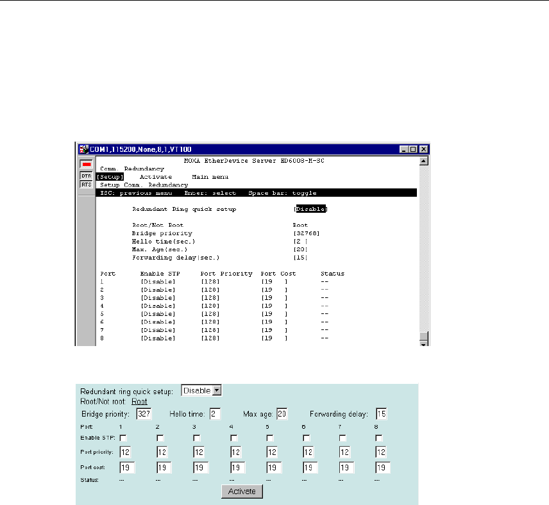Enable STP checkbox for port 1
The image size is (549, 505).
pyautogui.click(x=123, y=438)
